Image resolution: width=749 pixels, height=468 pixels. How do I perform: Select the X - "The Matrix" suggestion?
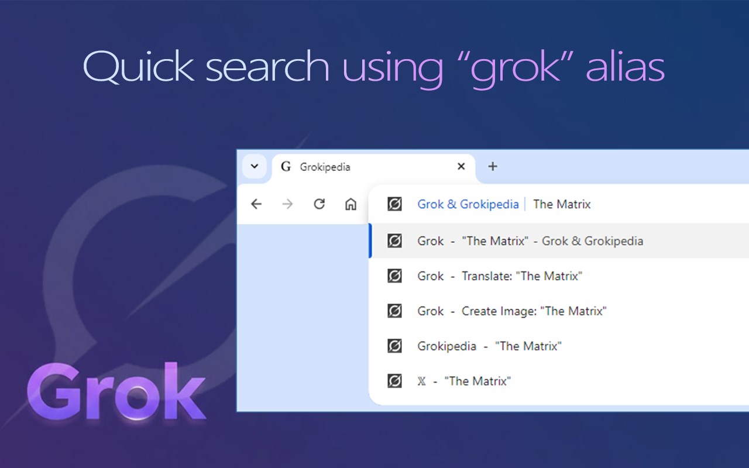point(559,381)
